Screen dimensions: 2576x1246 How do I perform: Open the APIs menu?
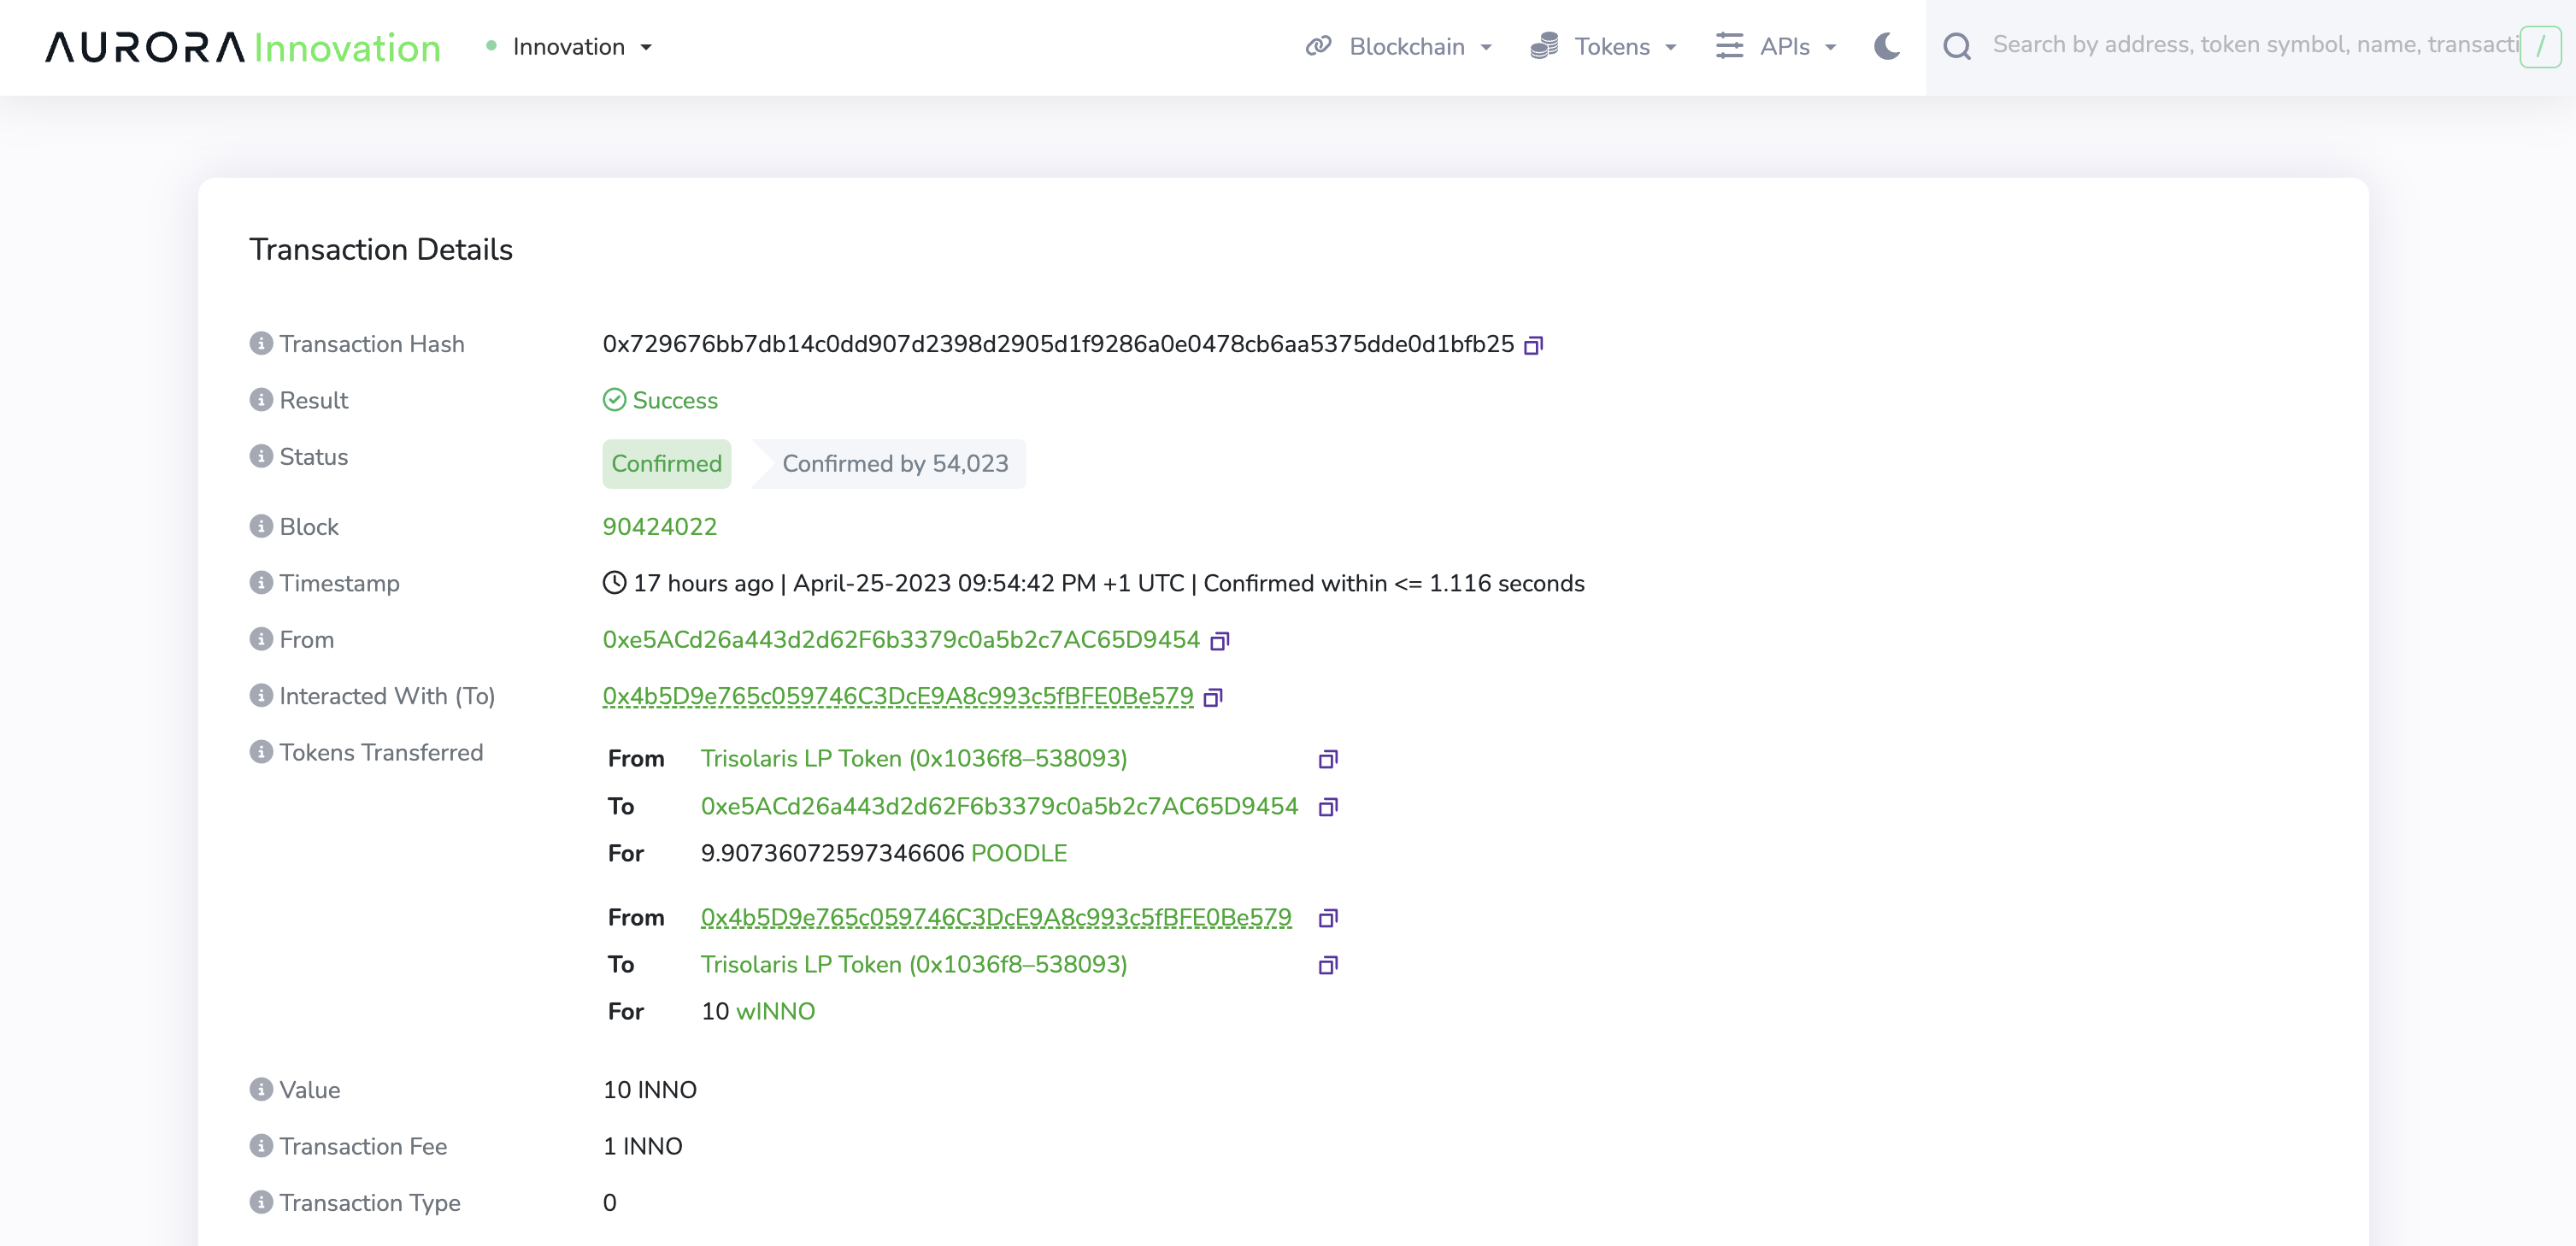1776,47
